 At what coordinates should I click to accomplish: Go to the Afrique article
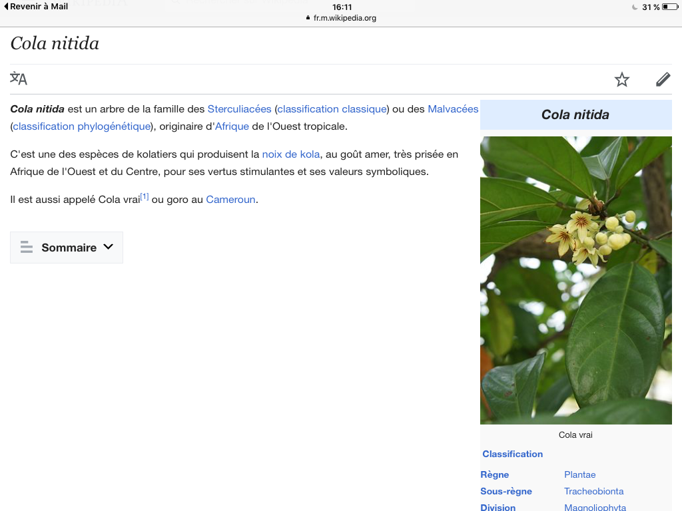[231, 126]
